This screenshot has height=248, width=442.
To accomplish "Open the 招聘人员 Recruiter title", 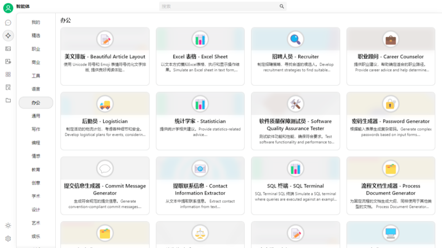I will (295, 56).
